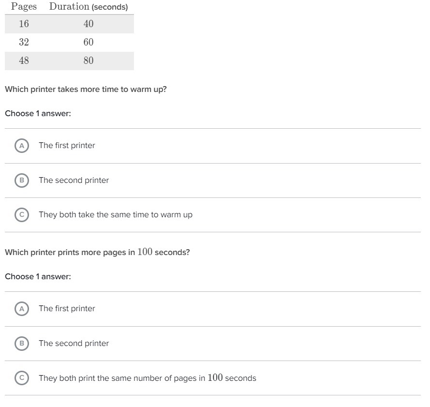Click the table cell showing 60 seconds
The width and height of the screenshot is (430, 407).
click(x=89, y=42)
